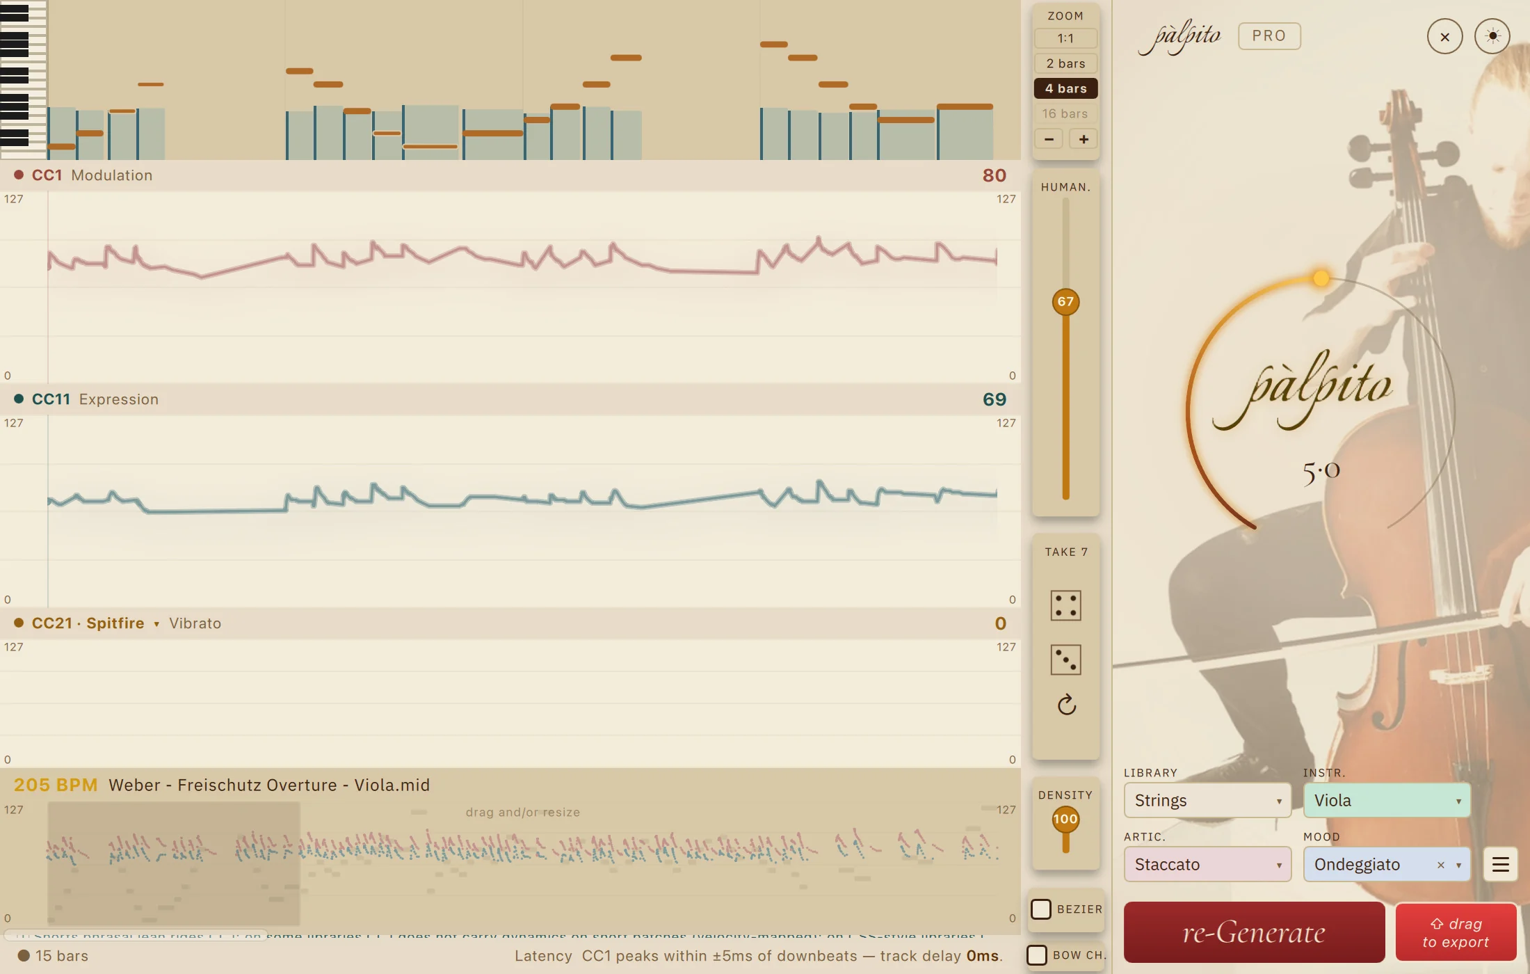Select the 1:1 zoom option
This screenshot has width=1530, height=974.
tap(1065, 38)
